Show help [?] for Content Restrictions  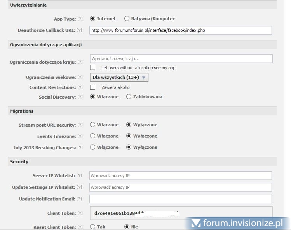80,87
